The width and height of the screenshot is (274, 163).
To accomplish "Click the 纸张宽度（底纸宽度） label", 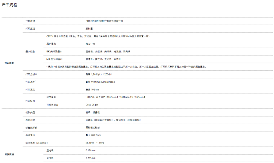I will click(37, 143).
